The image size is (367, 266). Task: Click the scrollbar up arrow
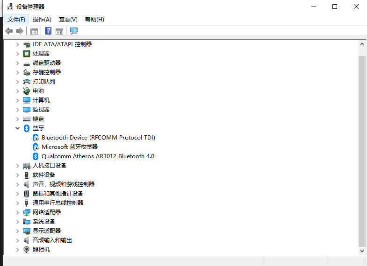coord(362,44)
